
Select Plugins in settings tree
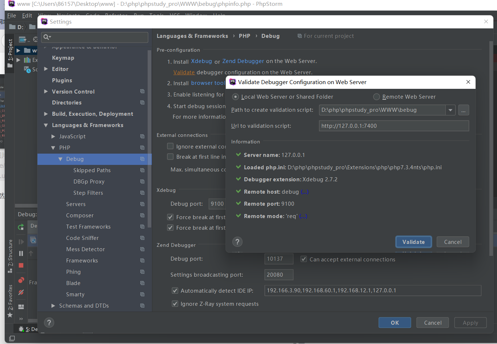tap(62, 80)
